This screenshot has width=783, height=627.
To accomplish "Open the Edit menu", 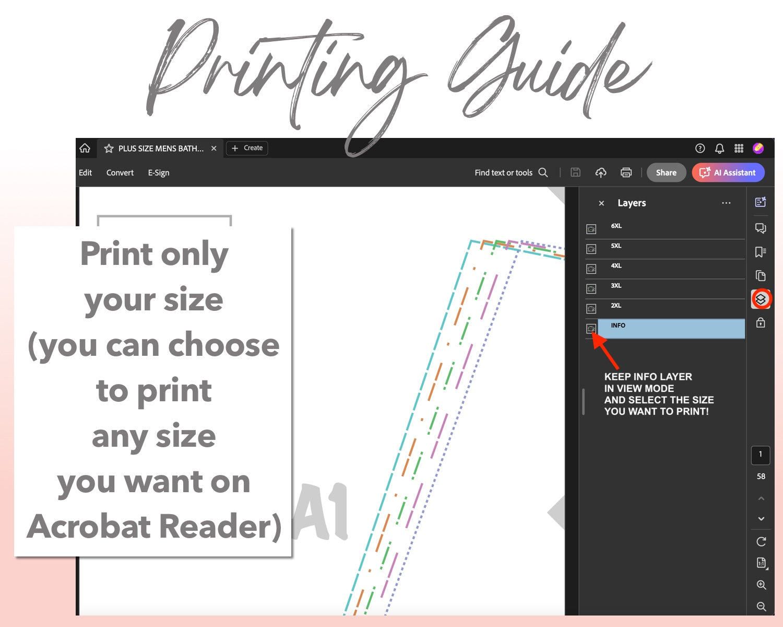I will (x=85, y=172).
